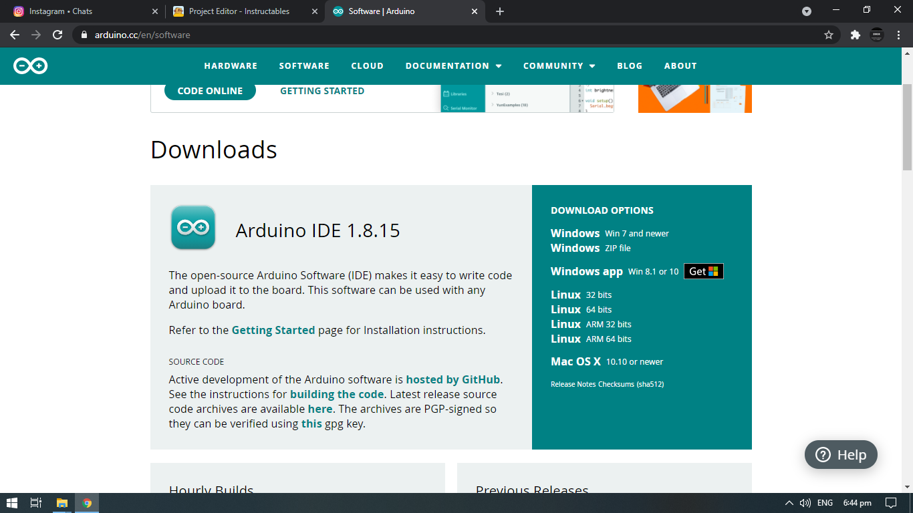
Task: Expand the COMMUNITY dropdown
Action: tap(559, 65)
